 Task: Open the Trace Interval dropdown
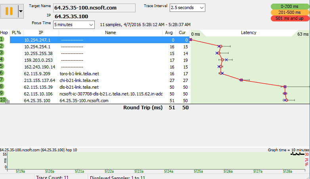coord(187,8)
